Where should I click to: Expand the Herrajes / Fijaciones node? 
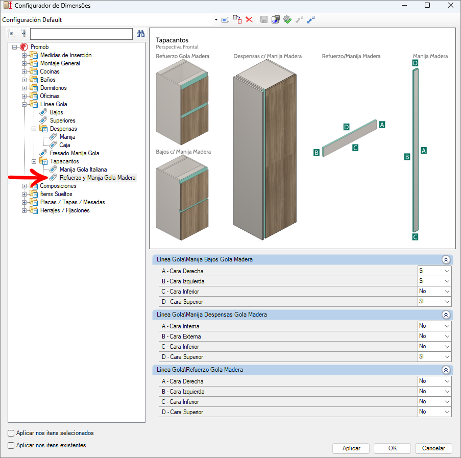tap(24, 210)
